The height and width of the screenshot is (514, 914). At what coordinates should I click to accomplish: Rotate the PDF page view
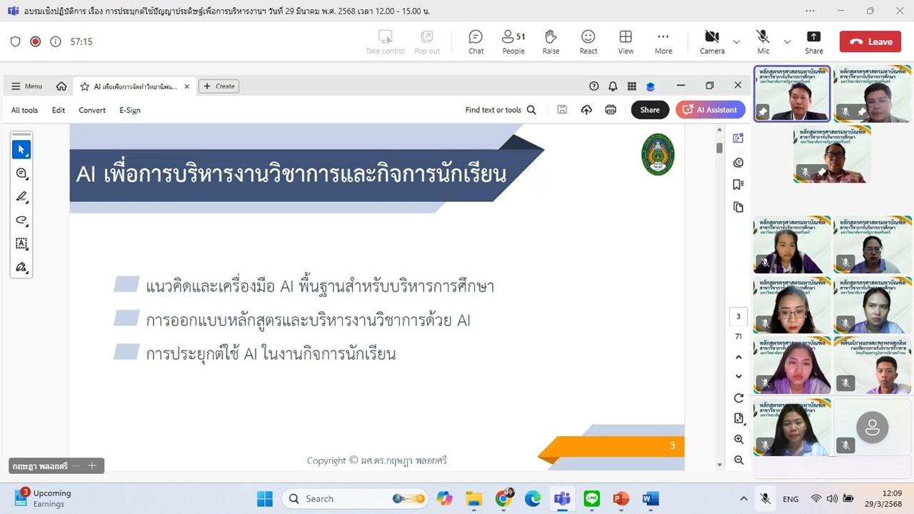(738, 398)
